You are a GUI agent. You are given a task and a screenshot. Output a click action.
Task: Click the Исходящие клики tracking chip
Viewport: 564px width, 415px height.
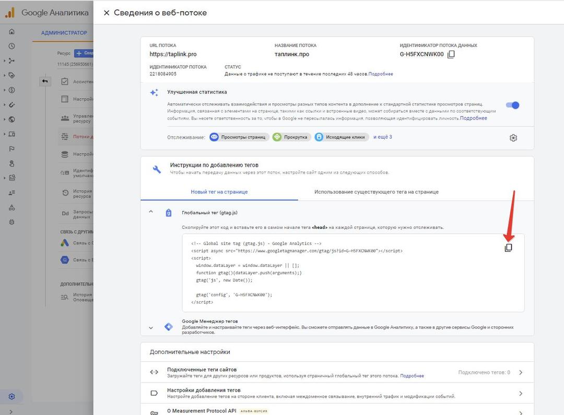click(342, 137)
